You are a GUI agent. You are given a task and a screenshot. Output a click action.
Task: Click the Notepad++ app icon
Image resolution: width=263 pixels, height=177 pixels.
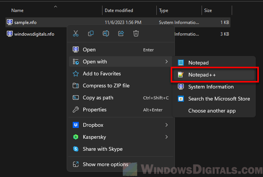[181, 75]
